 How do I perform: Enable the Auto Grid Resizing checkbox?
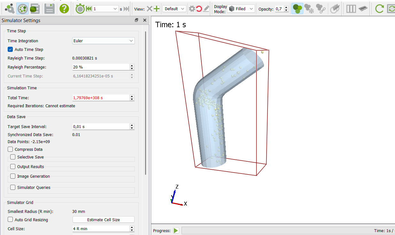[x=10, y=220]
